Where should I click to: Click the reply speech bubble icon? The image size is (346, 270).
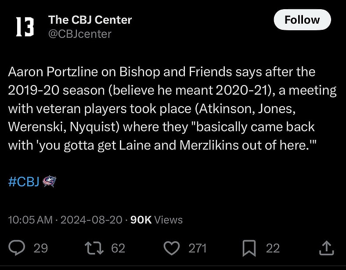(17, 249)
